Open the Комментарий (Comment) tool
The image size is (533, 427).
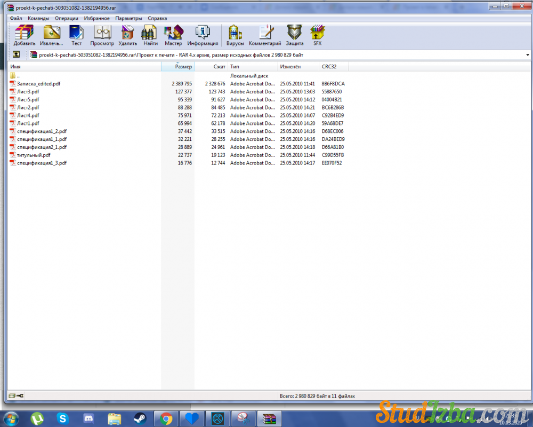click(x=265, y=35)
